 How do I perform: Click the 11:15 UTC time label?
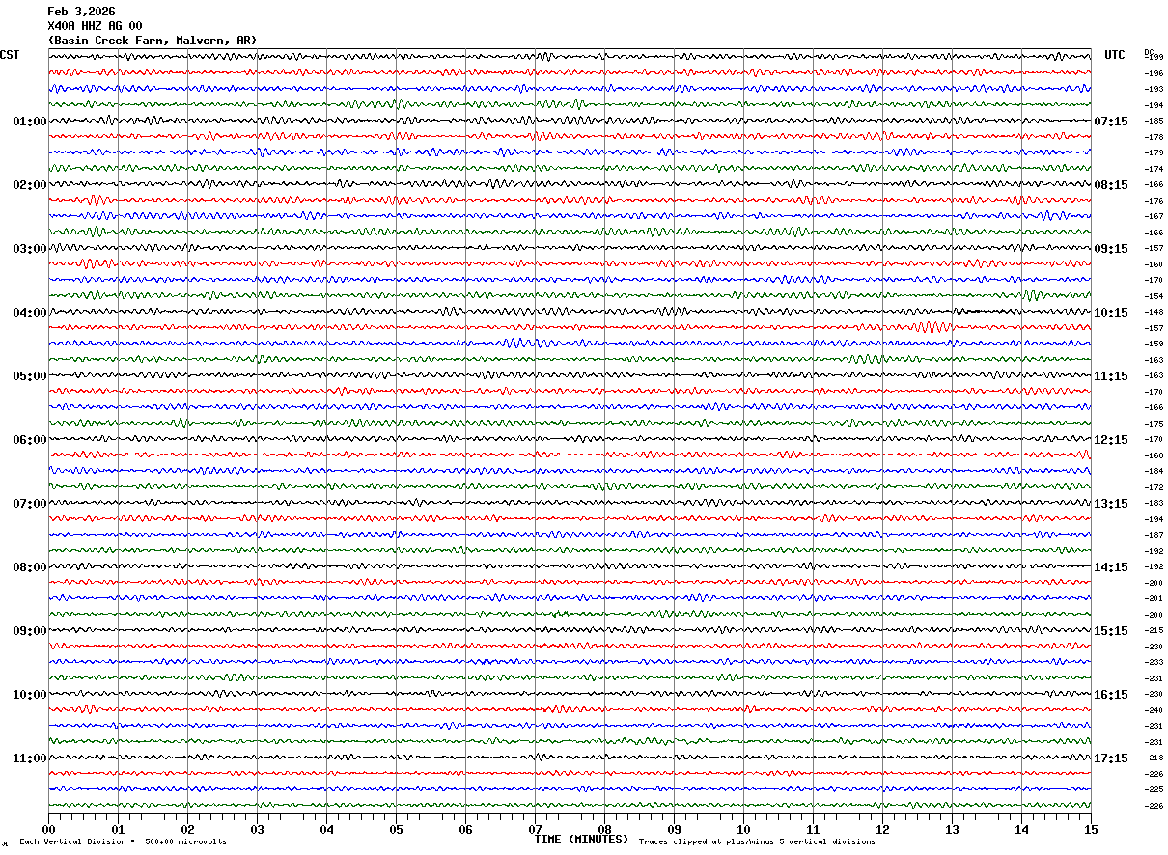tap(1111, 376)
